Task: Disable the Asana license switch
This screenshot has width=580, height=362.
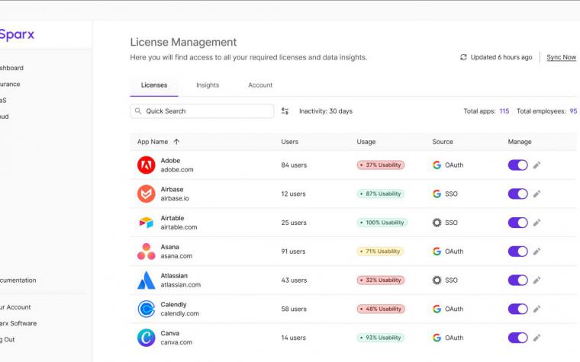Action: coord(518,251)
